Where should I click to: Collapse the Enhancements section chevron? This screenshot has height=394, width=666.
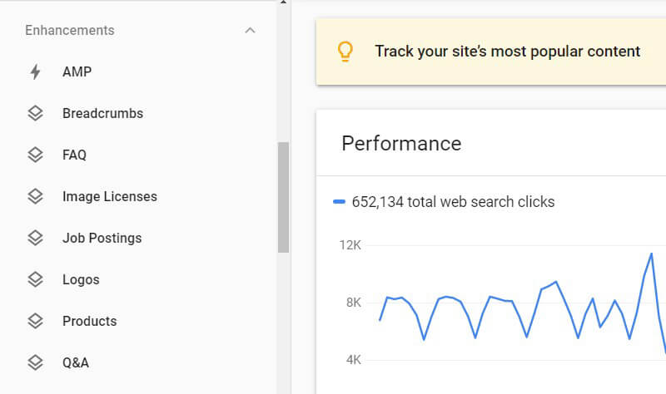click(x=250, y=31)
